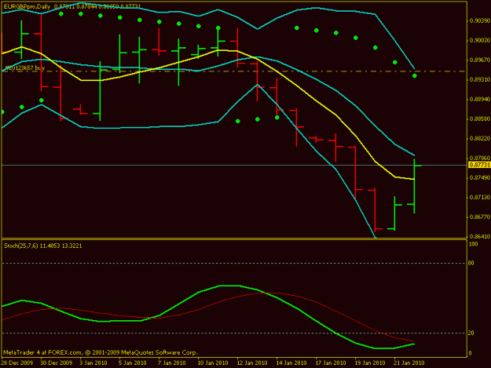Image resolution: width=491 pixels, height=368 pixels.
Task: Click the dashed buy order level line
Action: pos(234,71)
